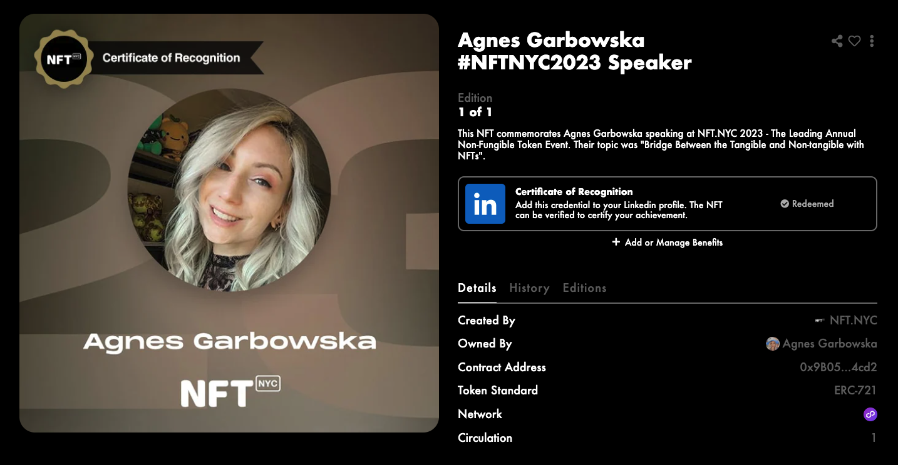Click the 'Network' label
The width and height of the screenshot is (898, 465).
pyautogui.click(x=480, y=414)
